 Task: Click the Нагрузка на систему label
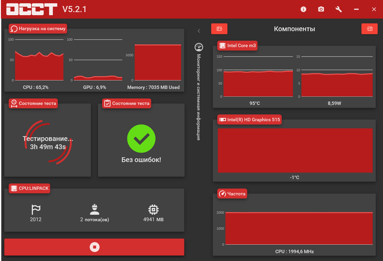click(x=38, y=29)
